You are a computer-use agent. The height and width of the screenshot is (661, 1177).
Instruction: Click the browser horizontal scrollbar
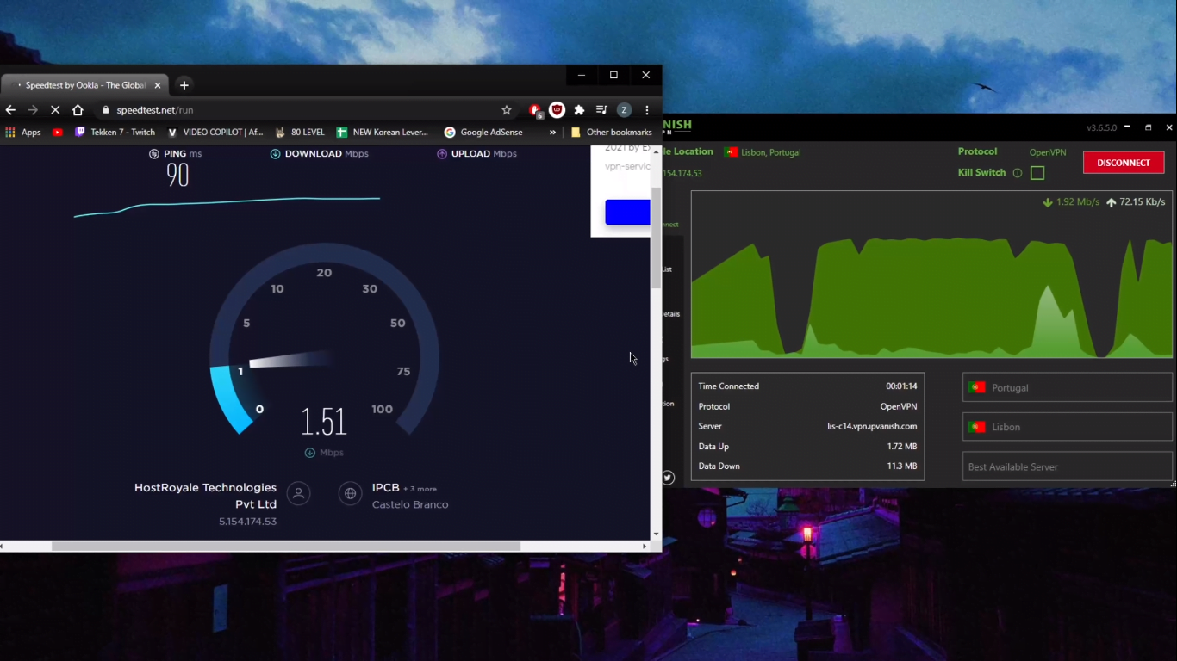coord(286,547)
